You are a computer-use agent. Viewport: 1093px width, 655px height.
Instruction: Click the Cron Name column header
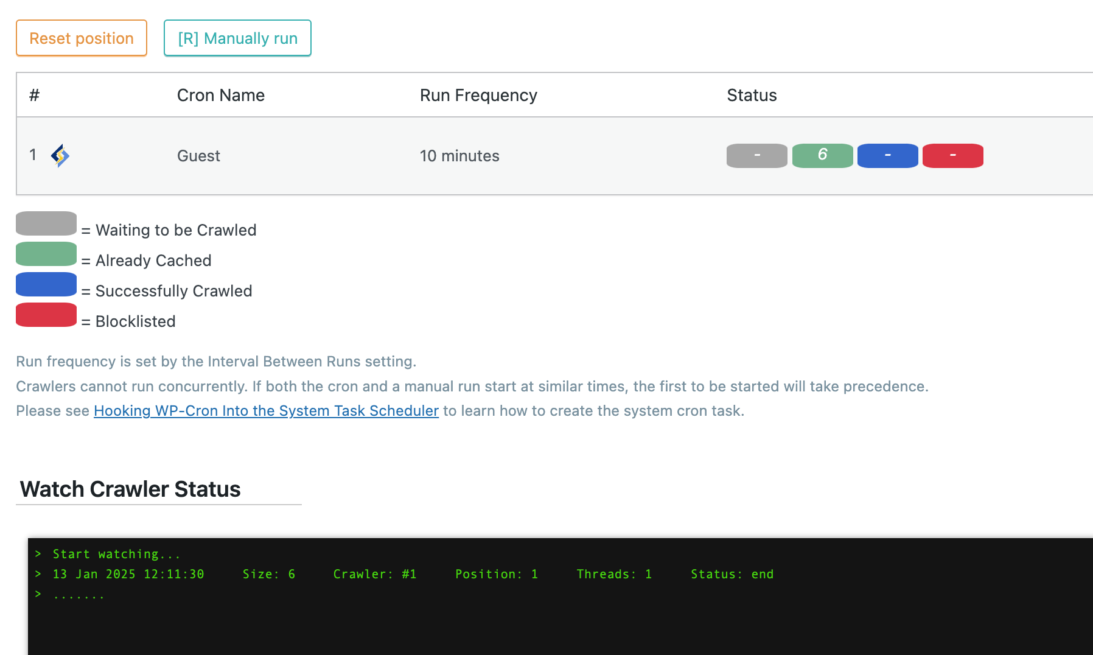coord(220,96)
